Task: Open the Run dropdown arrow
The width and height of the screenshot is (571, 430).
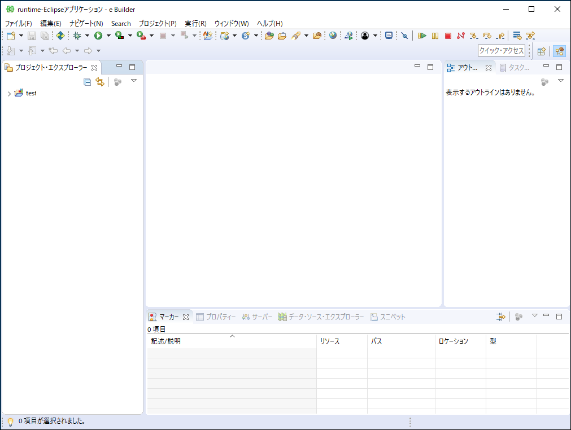Action: coord(108,36)
